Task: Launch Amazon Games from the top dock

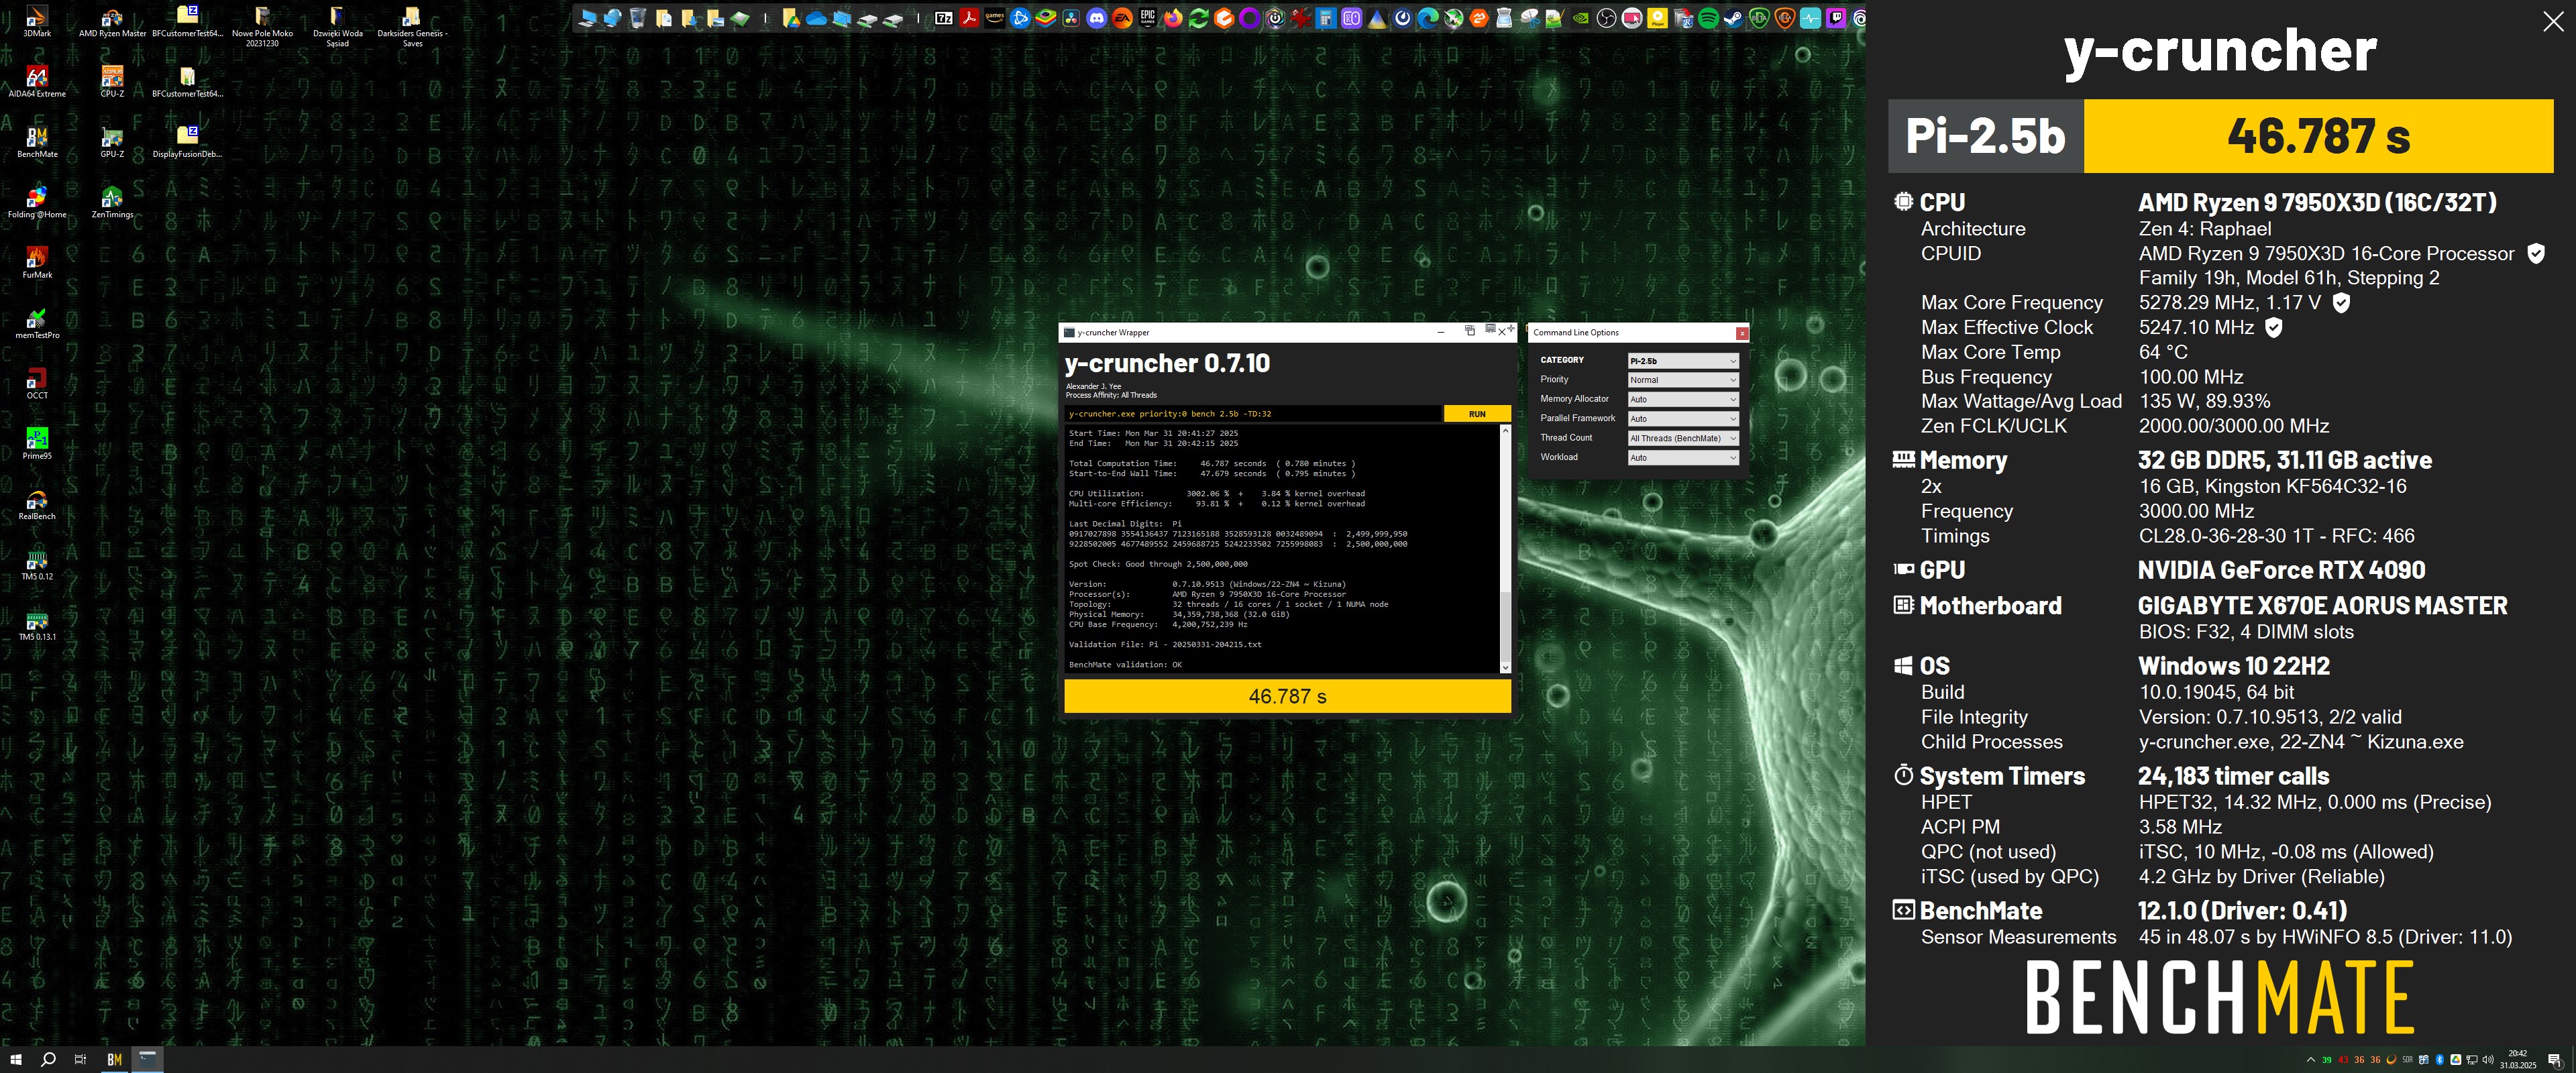Action: (x=995, y=18)
